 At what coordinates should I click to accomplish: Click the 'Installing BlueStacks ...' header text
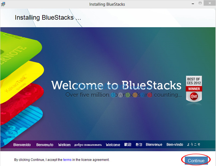click(48, 18)
